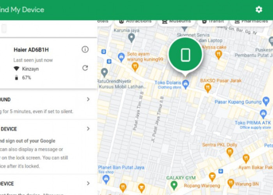Click the green phone location marker
This screenshot has width=273, height=195.
[x=185, y=55]
